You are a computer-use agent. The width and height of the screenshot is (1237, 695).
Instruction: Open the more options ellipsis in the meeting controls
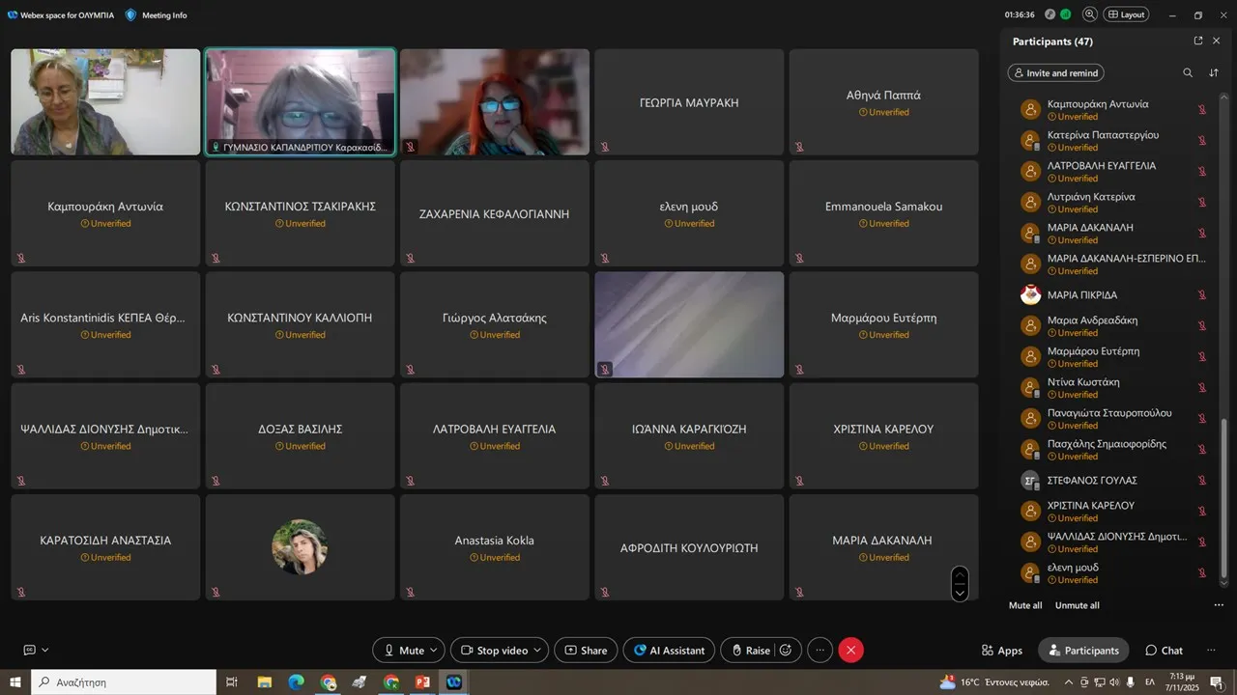[820, 651]
